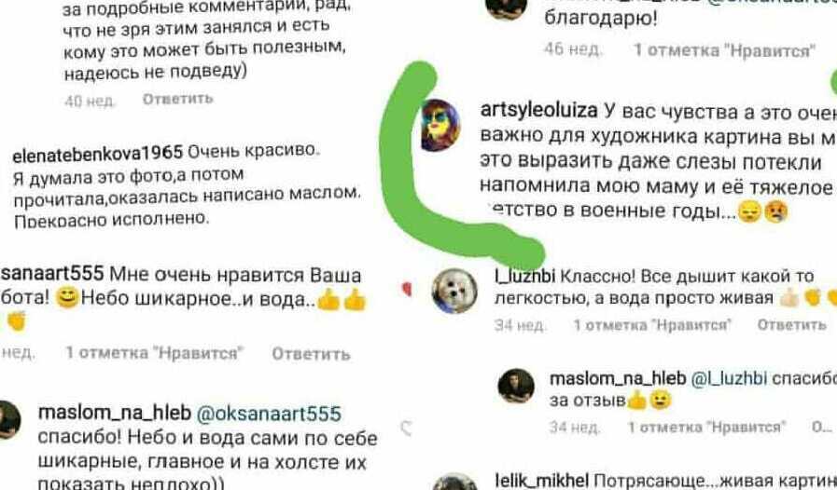Open the elenatebenkova1965 username
The image size is (837, 490).
[98, 154]
